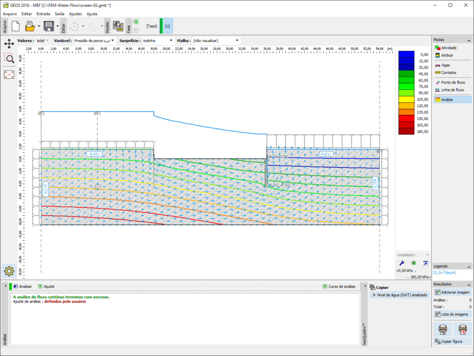Open a file with the folder icon
This screenshot has width=474, height=356.
pos(29,26)
